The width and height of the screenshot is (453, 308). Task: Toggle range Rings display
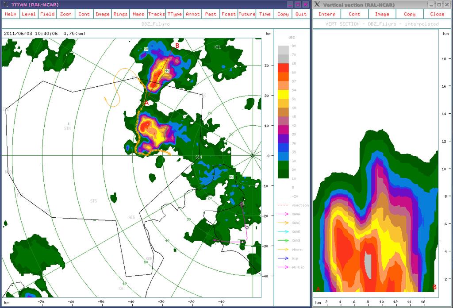(120, 14)
